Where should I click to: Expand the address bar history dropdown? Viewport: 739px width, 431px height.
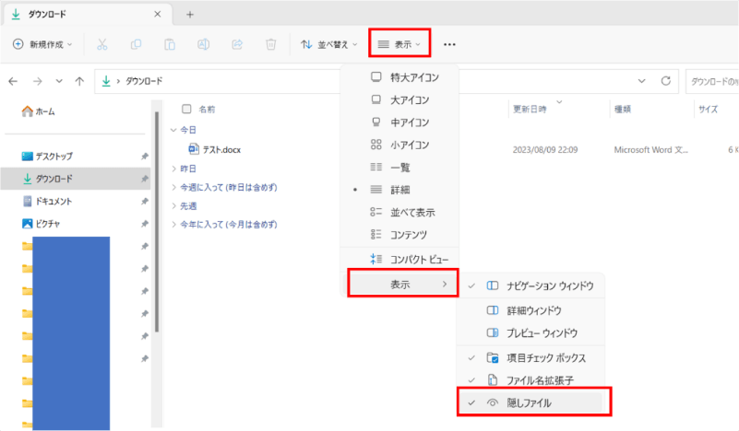pyautogui.click(x=641, y=81)
